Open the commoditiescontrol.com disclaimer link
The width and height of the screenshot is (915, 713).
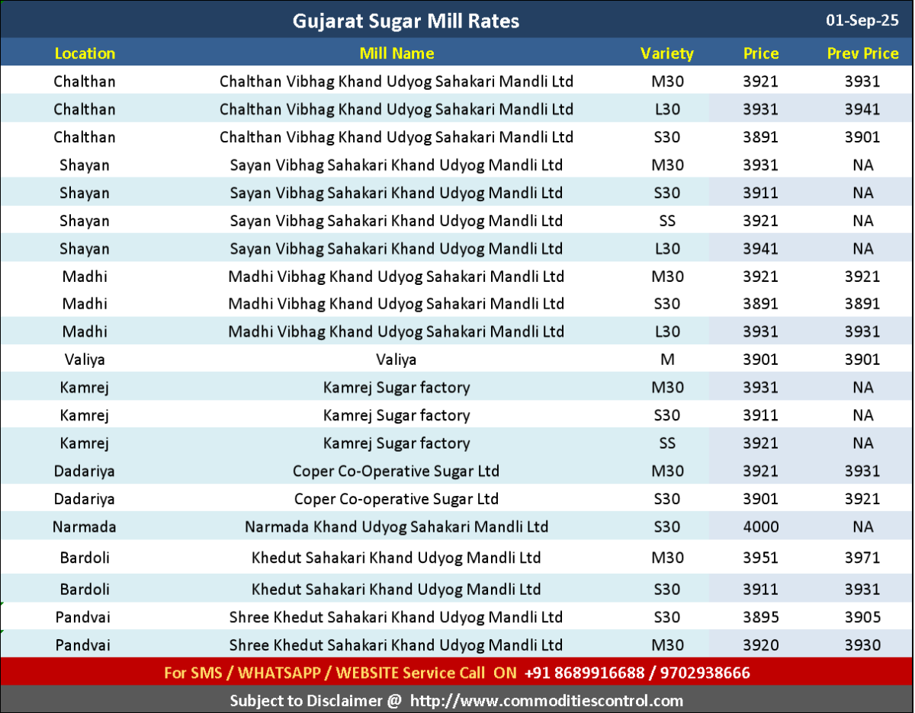pos(546,700)
